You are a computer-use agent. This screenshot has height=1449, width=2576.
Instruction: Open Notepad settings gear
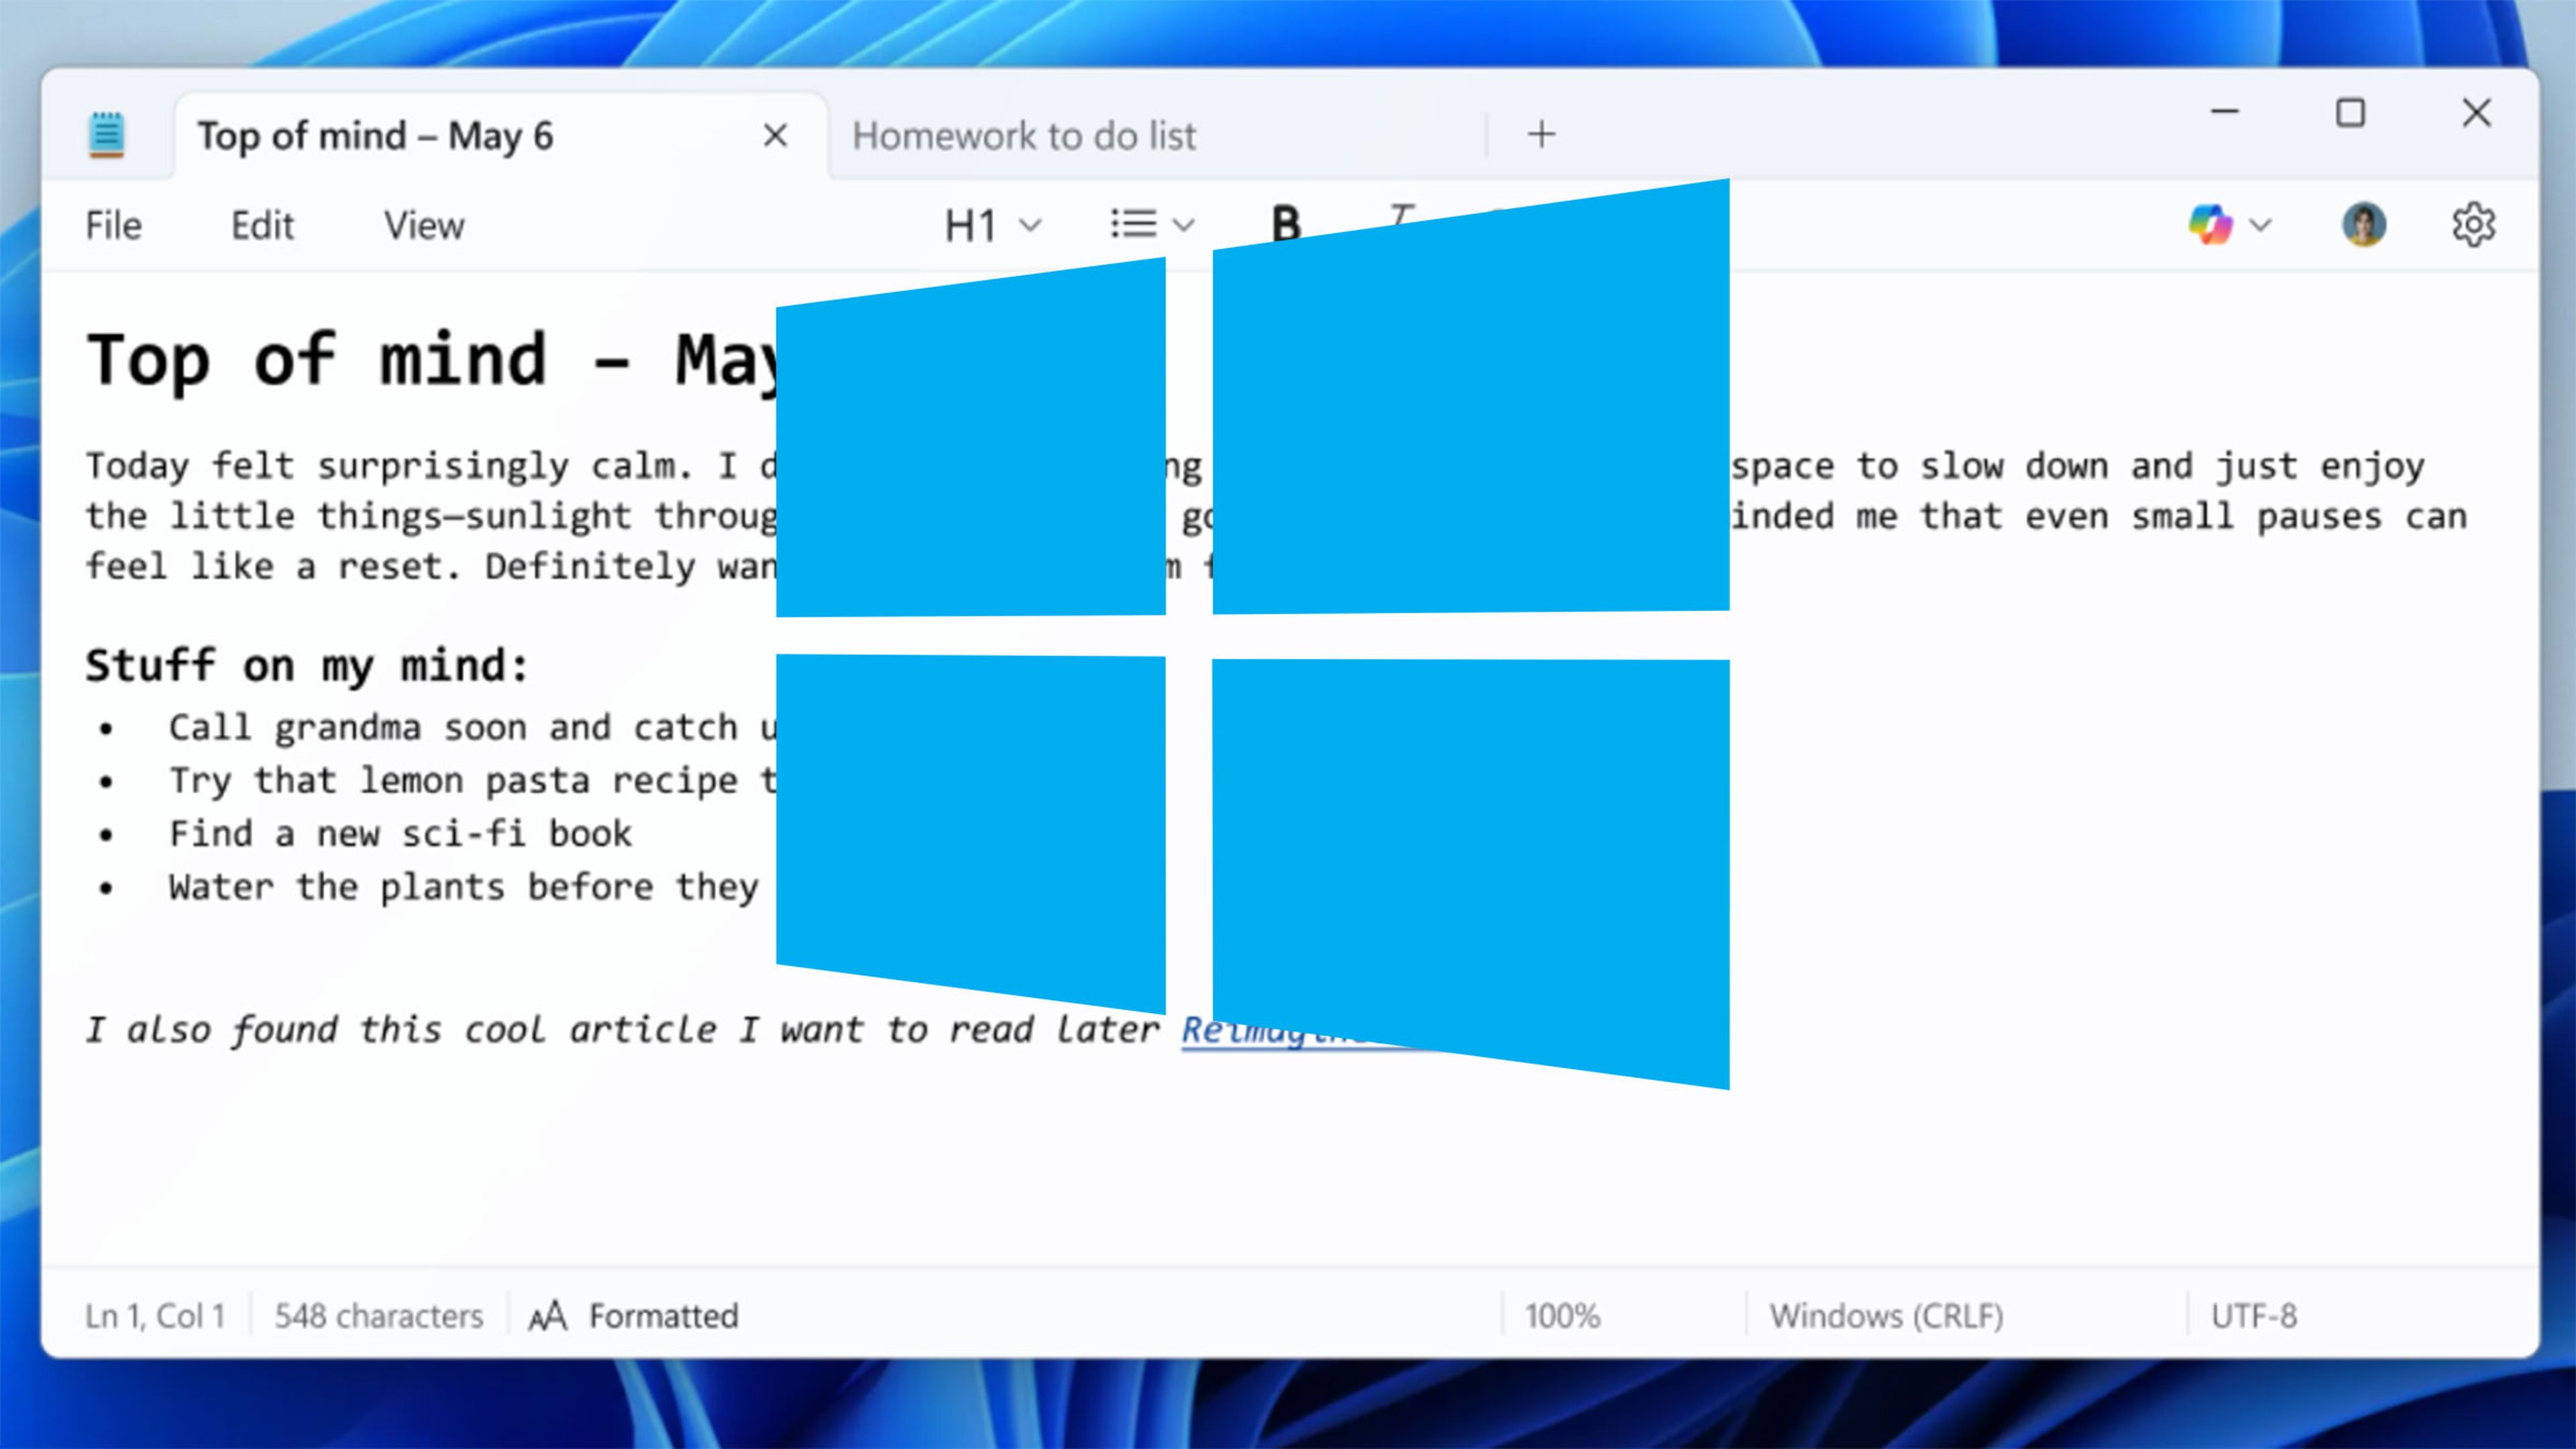pyautogui.click(x=2473, y=225)
